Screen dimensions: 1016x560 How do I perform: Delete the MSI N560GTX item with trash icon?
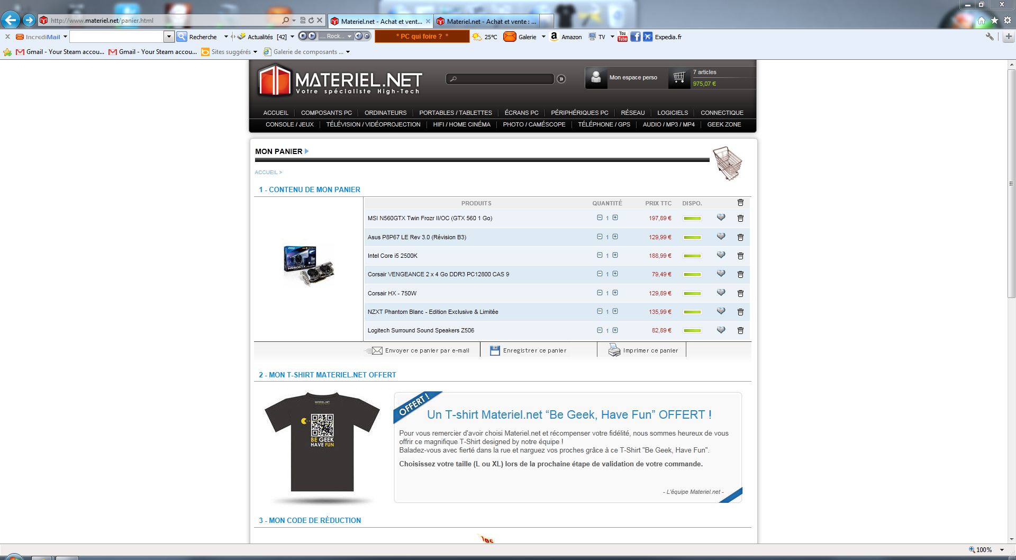click(740, 218)
